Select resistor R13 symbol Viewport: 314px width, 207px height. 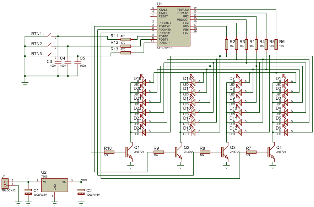click(126, 53)
